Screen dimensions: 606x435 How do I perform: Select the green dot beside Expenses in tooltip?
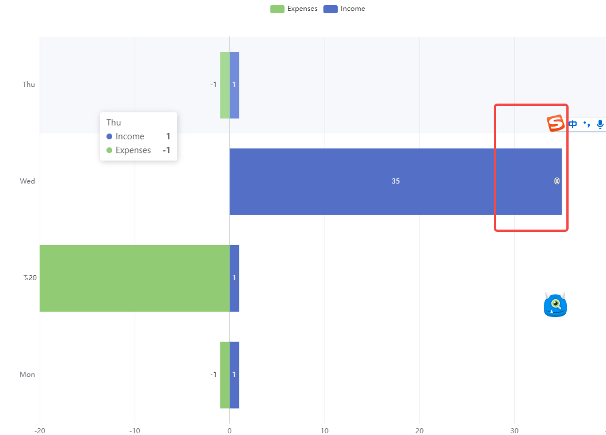(110, 150)
